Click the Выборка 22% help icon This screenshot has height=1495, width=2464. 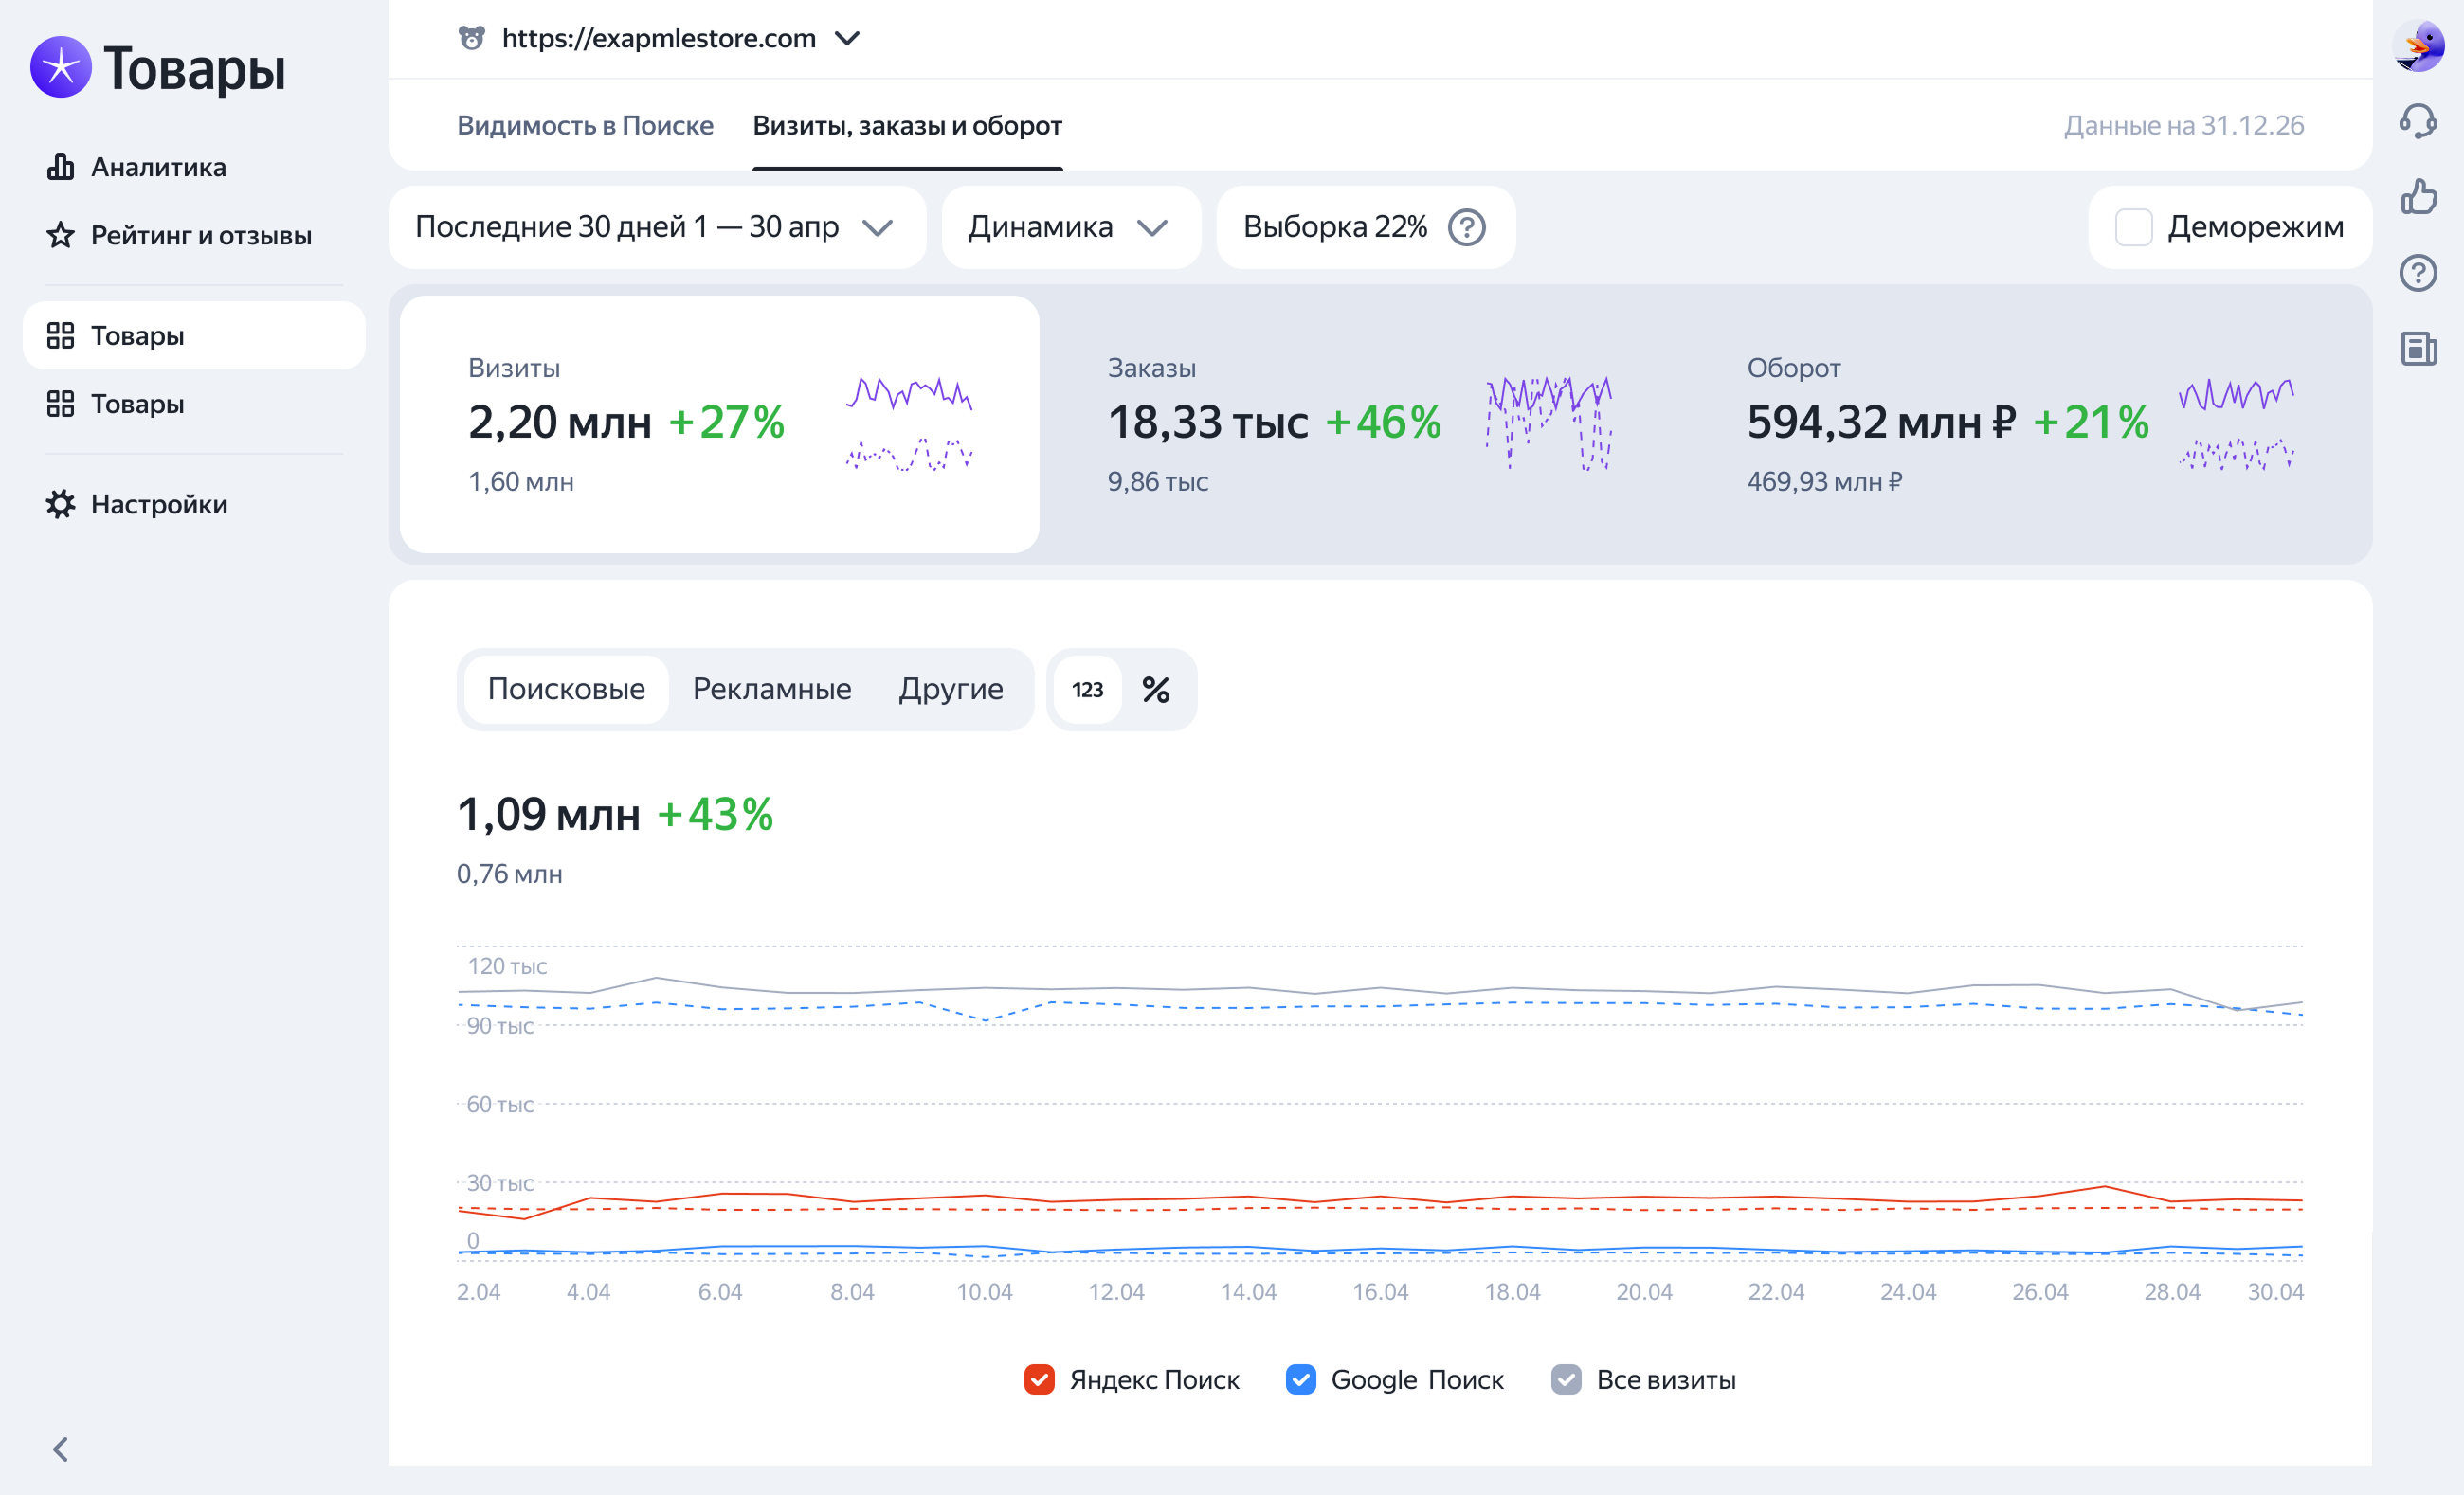pos(1467,227)
